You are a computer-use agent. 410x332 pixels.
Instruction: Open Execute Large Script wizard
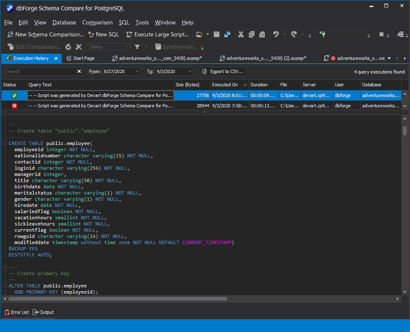coord(157,34)
